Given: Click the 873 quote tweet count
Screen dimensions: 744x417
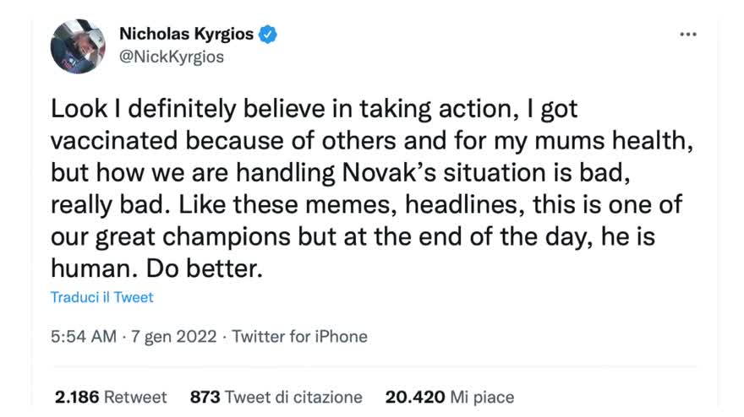Looking at the screenshot, I should tap(205, 397).
